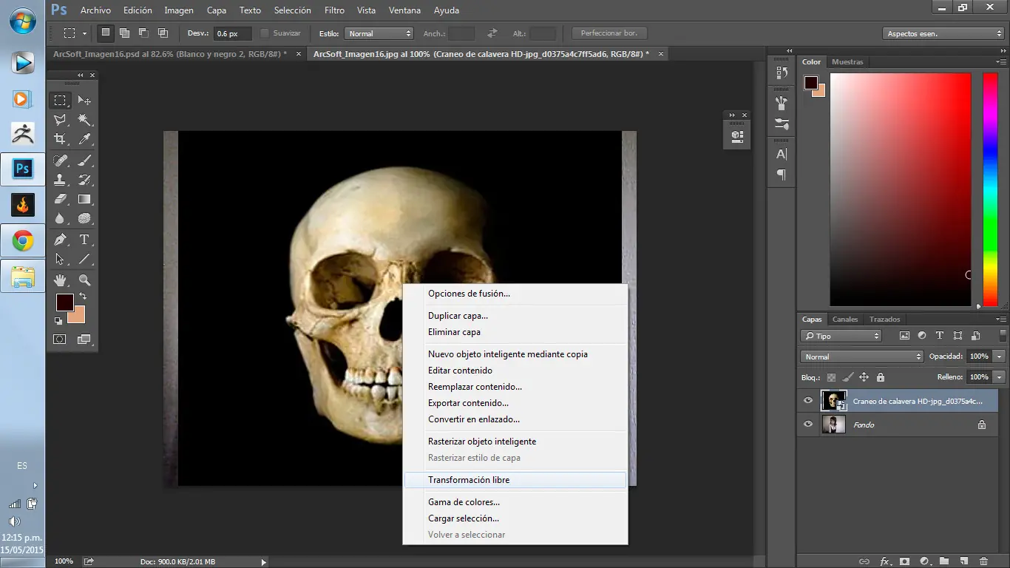Image resolution: width=1010 pixels, height=568 pixels.
Task: Open the Filtro menu
Action: [334, 10]
